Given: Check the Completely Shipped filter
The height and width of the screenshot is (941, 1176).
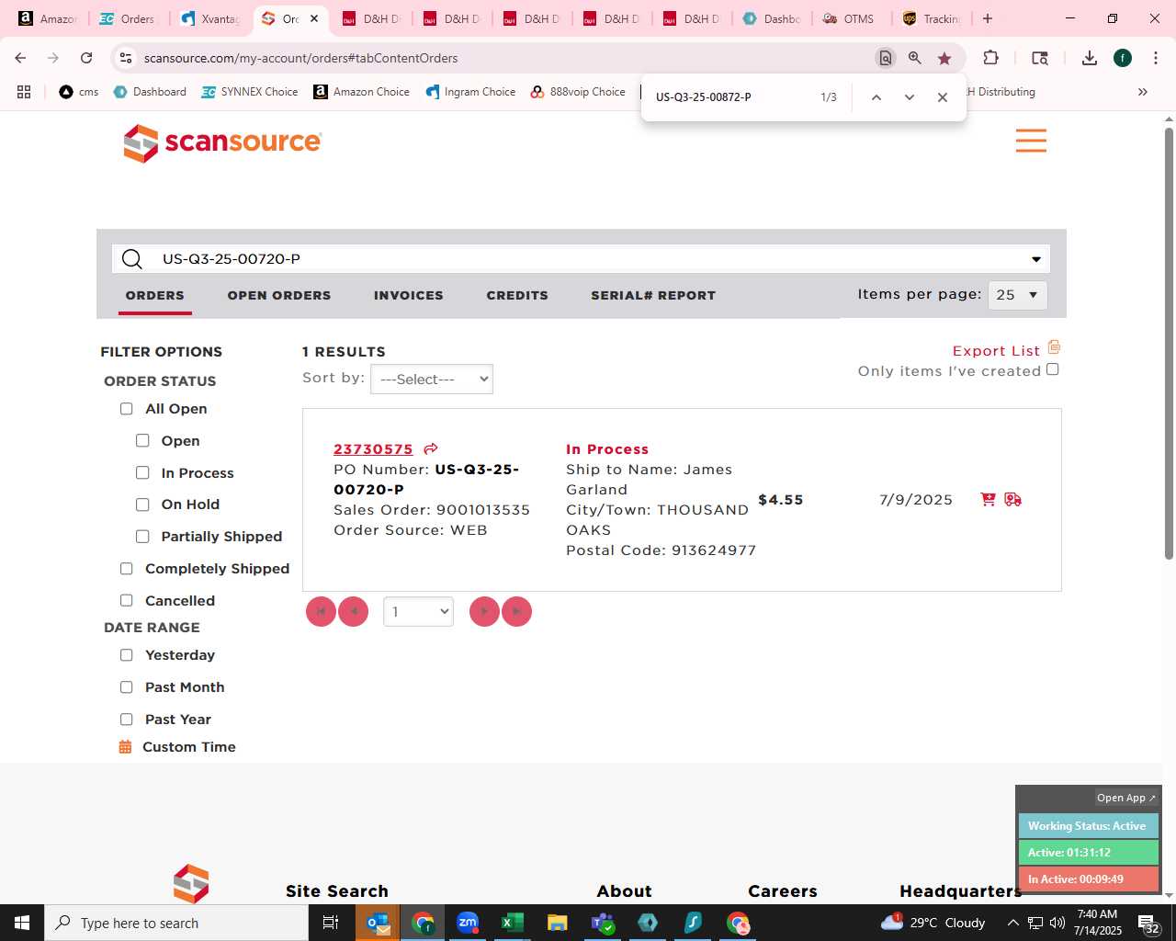Looking at the screenshot, I should coord(127,569).
